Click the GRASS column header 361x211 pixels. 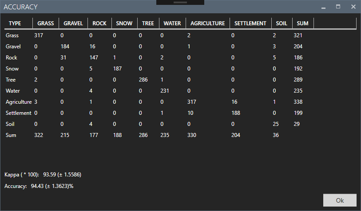coord(46,23)
